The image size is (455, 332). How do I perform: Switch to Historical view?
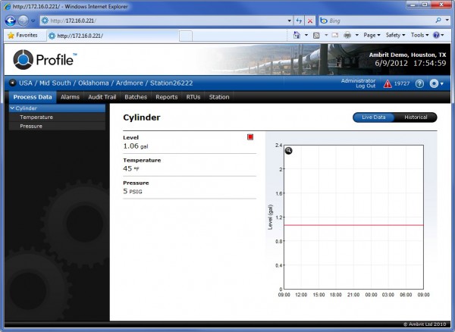tap(416, 117)
